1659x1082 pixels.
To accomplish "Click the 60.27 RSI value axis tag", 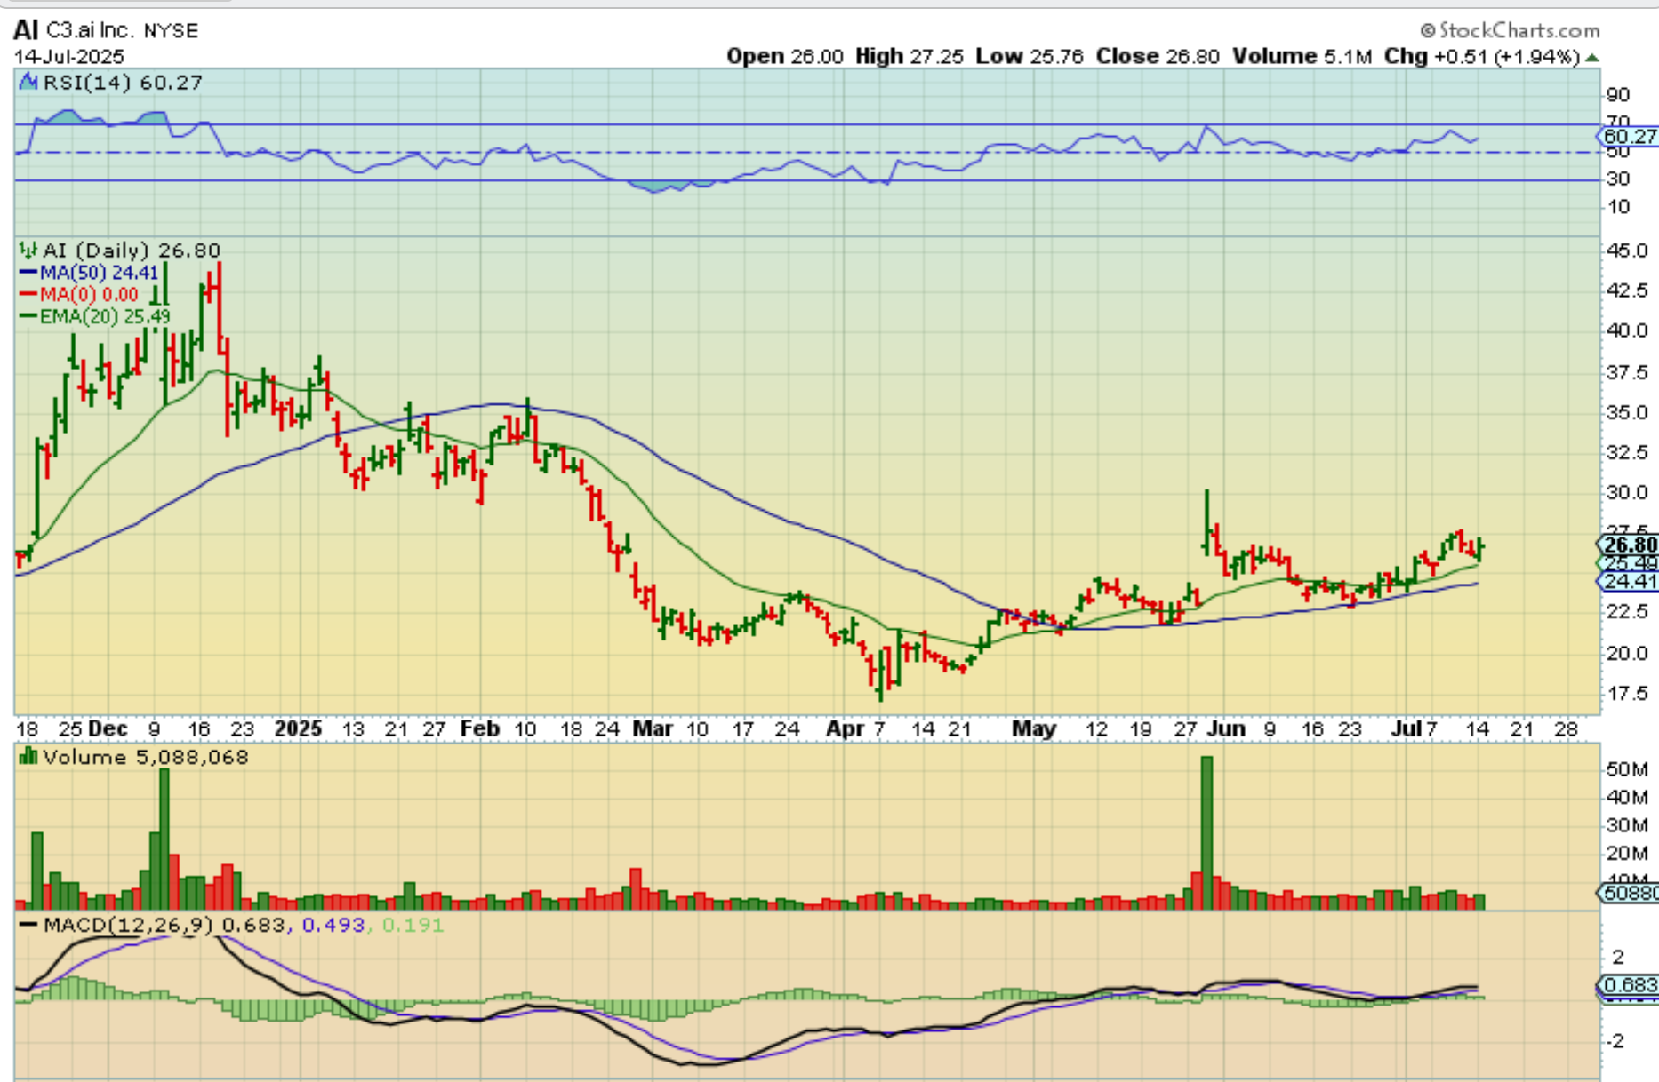I will [x=1629, y=136].
